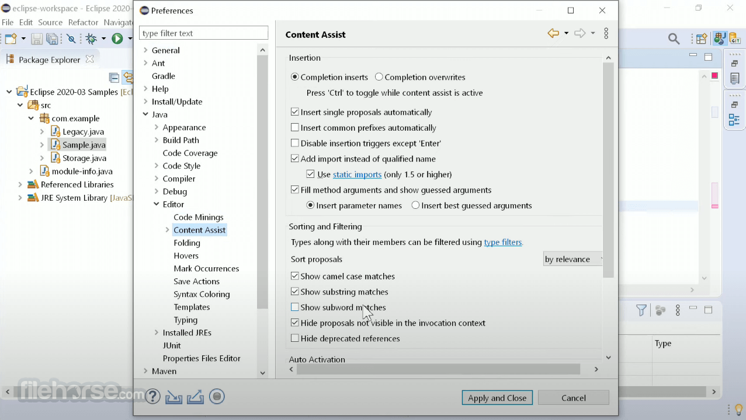Viewport: 746px width, 420px height.
Task: Open the Preferences three-dot view menu
Action: click(x=606, y=34)
